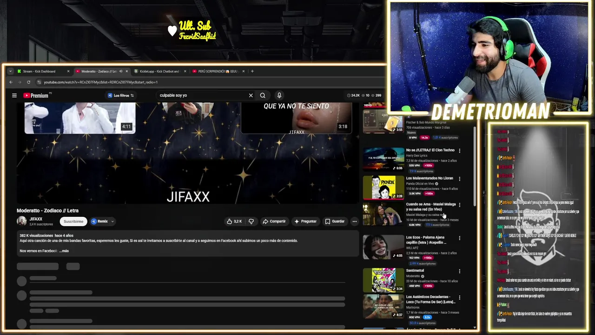The image size is (595, 335).
Task: Reload the page with refresh icon
Action: pos(28,82)
